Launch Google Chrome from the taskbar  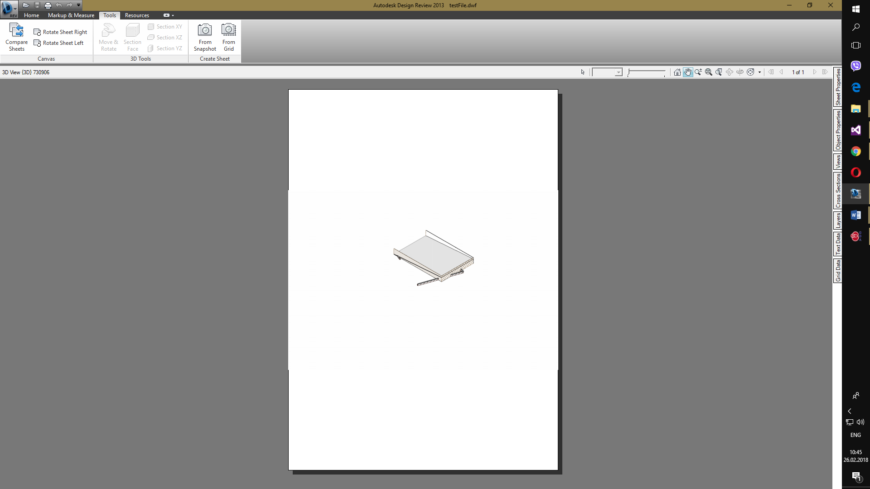(855, 151)
